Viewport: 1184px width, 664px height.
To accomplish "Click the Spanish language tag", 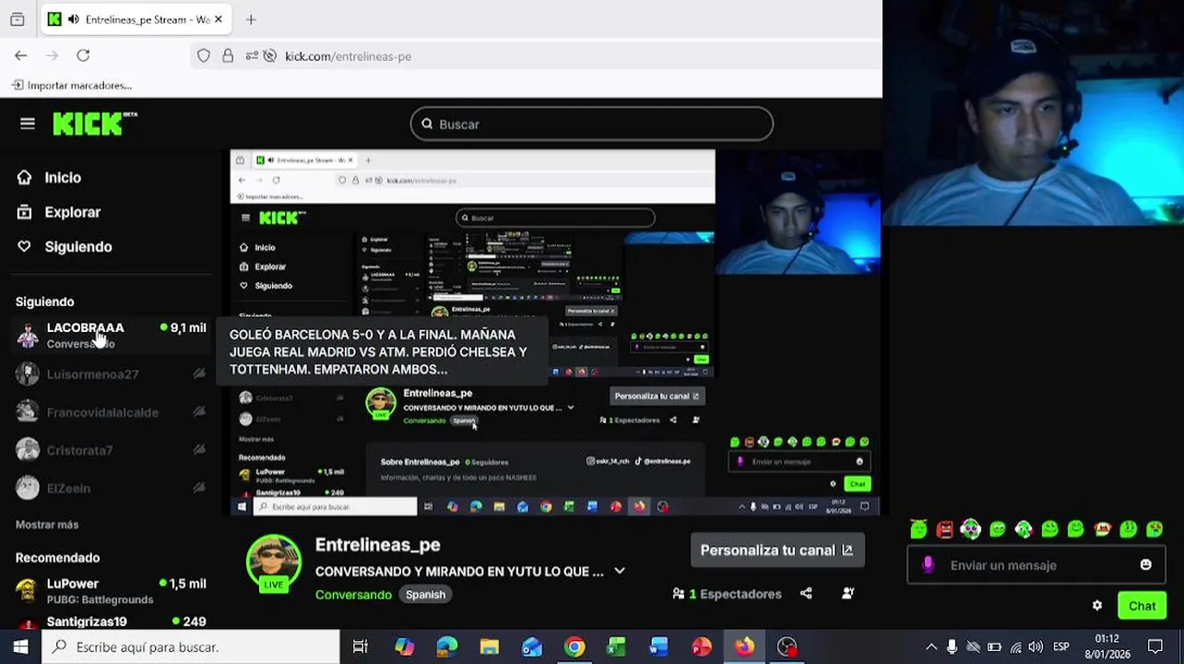I will click(x=425, y=594).
